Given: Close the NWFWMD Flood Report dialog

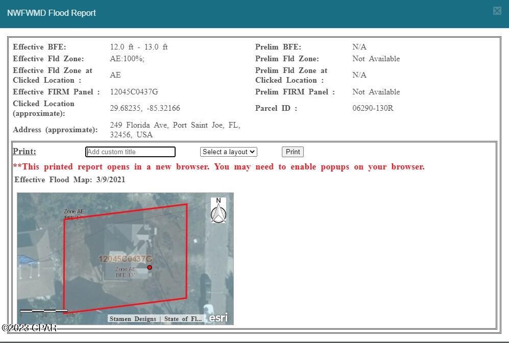Looking at the screenshot, I should pyautogui.click(x=497, y=11).
